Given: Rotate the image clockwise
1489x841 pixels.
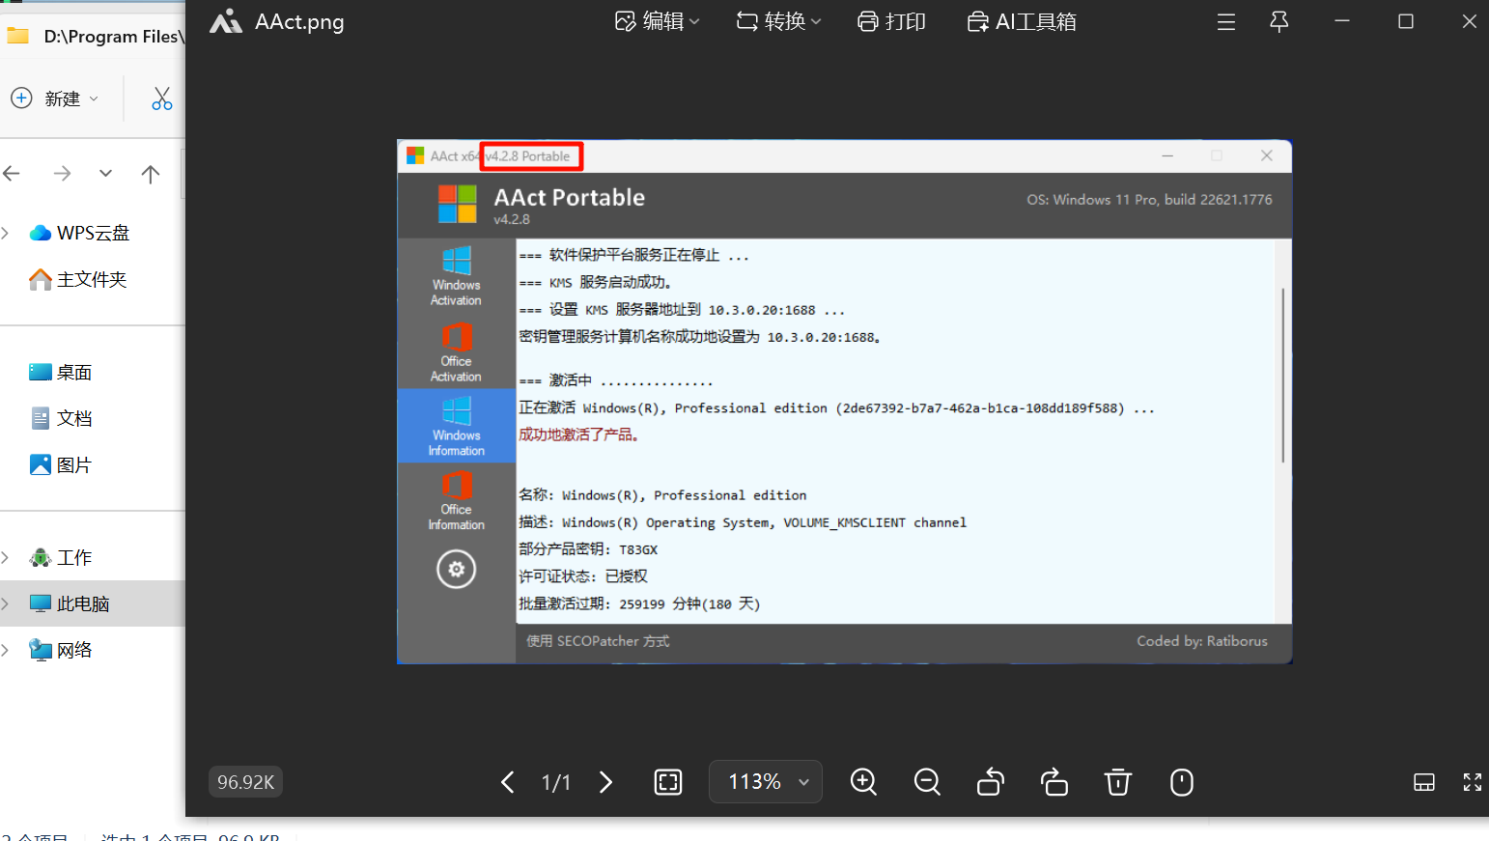Looking at the screenshot, I should 1054,782.
